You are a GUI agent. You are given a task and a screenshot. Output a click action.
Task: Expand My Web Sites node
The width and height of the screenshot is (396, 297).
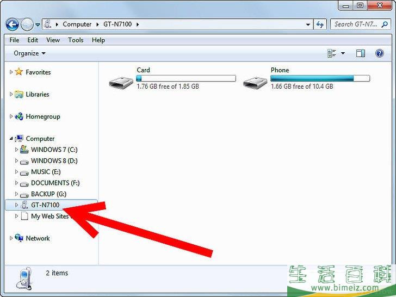pyautogui.click(x=16, y=216)
